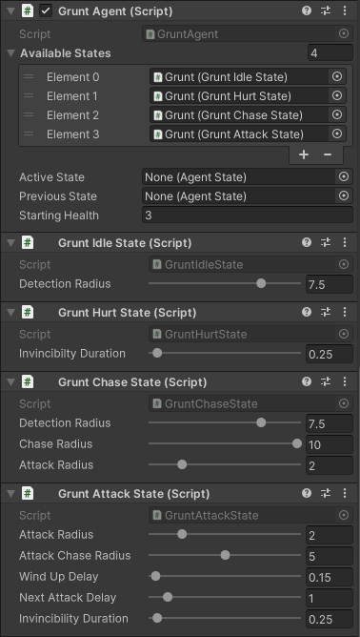Open presets icon for Grunt Idle State

click(x=326, y=242)
